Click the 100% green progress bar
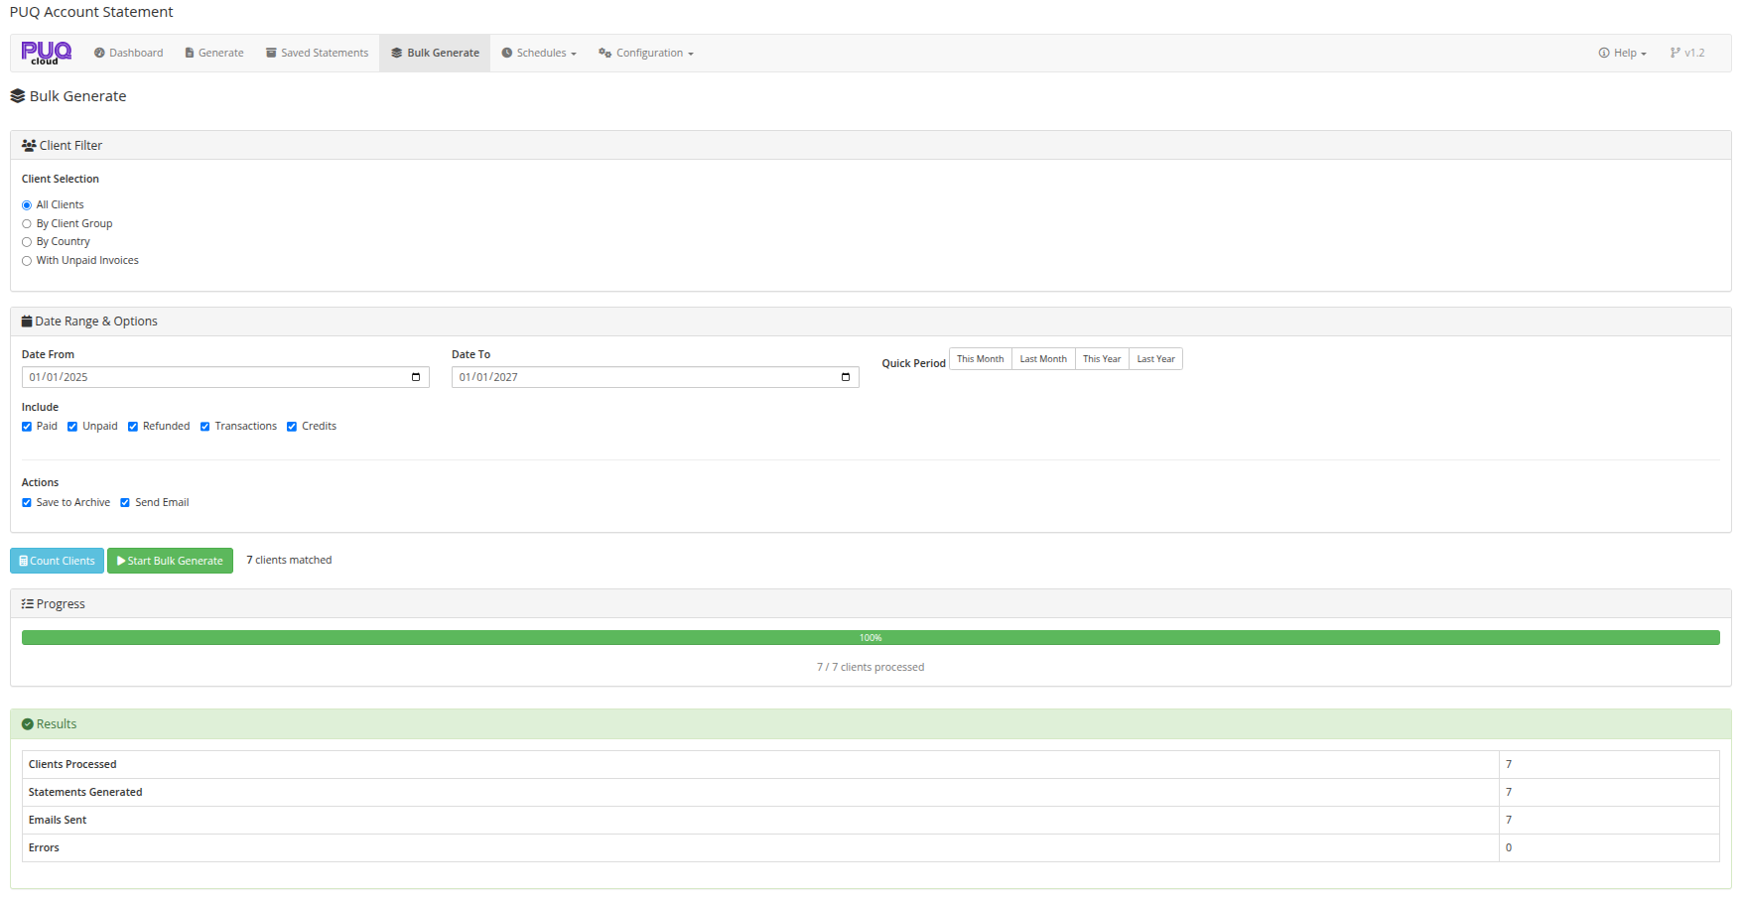The height and width of the screenshot is (901, 1743). (x=871, y=638)
